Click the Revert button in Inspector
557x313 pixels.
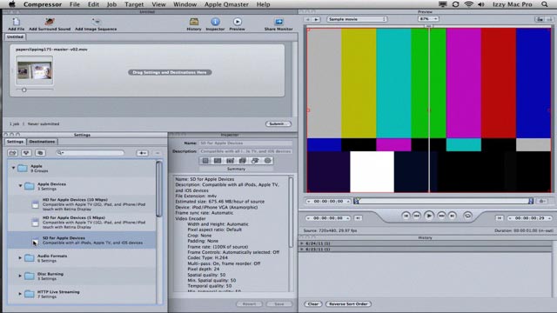pyautogui.click(x=250, y=304)
